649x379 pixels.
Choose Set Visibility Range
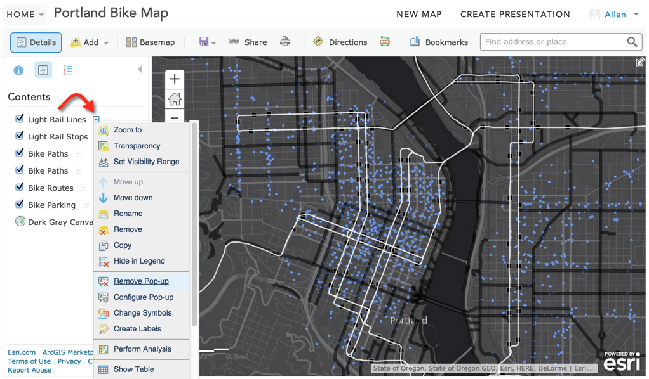[x=142, y=162]
